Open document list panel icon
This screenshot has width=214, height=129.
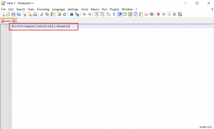[x=136, y=14]
